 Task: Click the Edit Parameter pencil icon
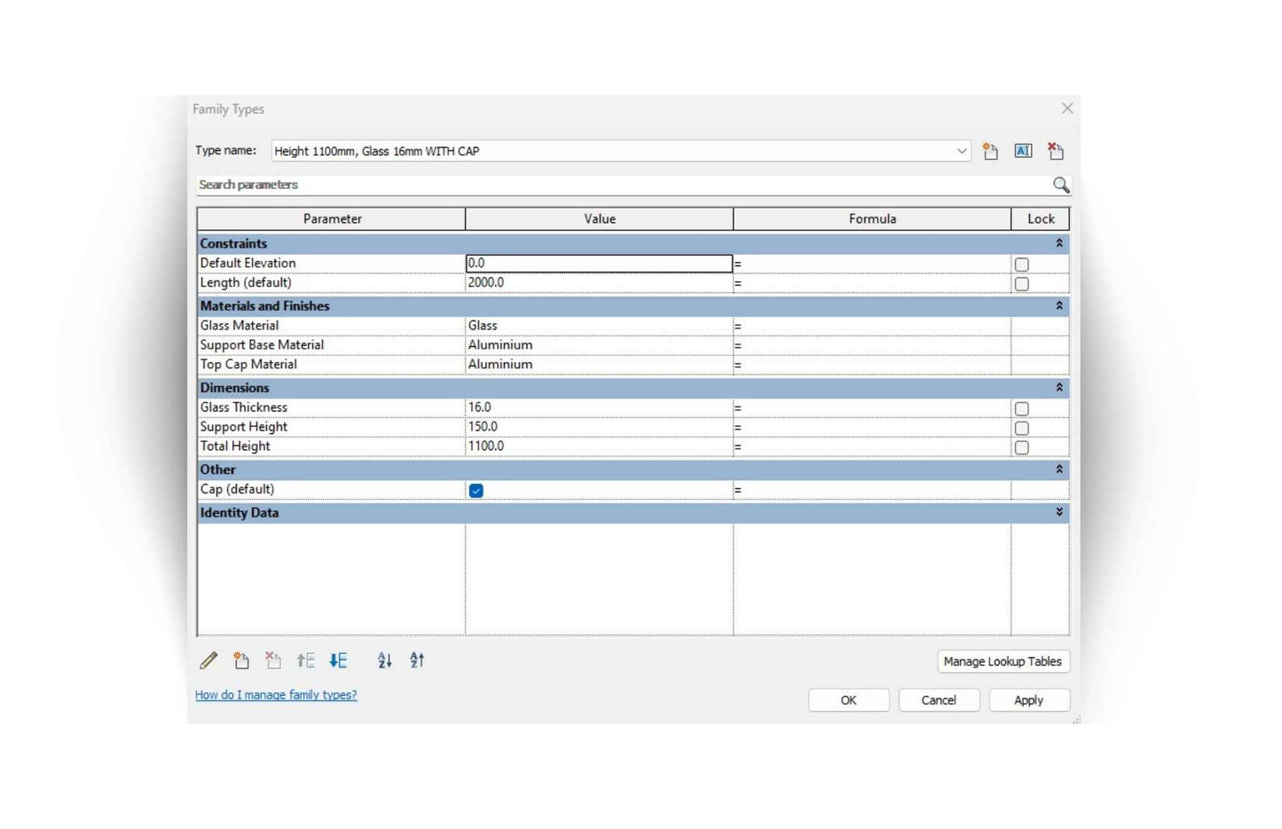point(208,660)
